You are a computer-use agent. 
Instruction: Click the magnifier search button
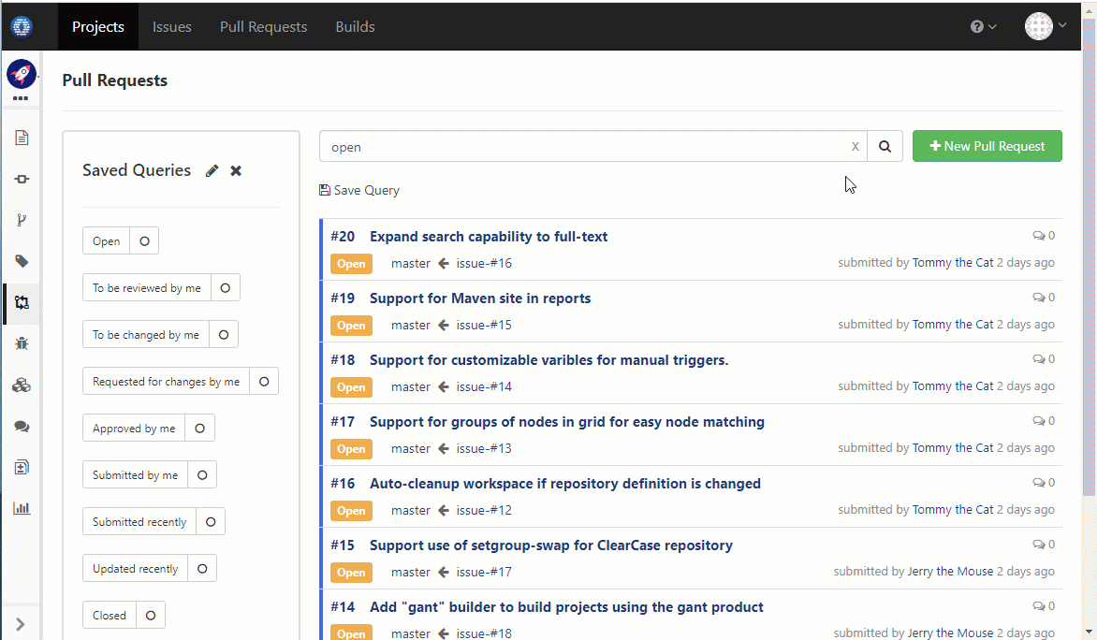point(885,146)
